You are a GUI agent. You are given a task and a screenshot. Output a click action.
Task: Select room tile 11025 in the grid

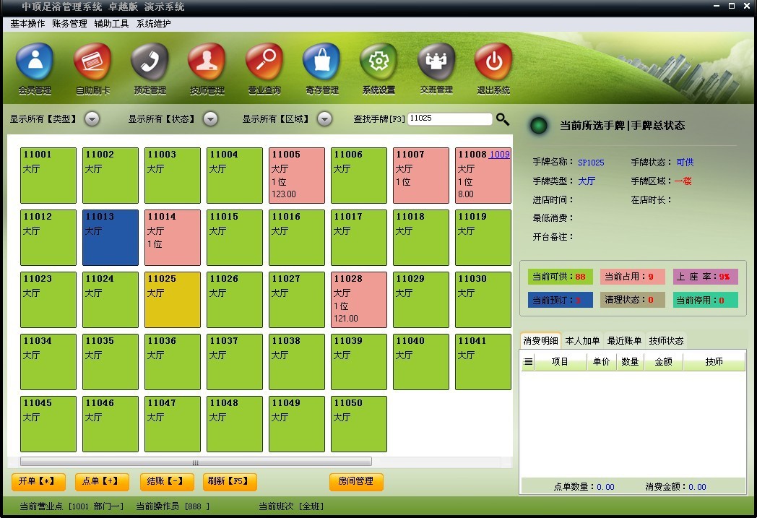point(172,299)
